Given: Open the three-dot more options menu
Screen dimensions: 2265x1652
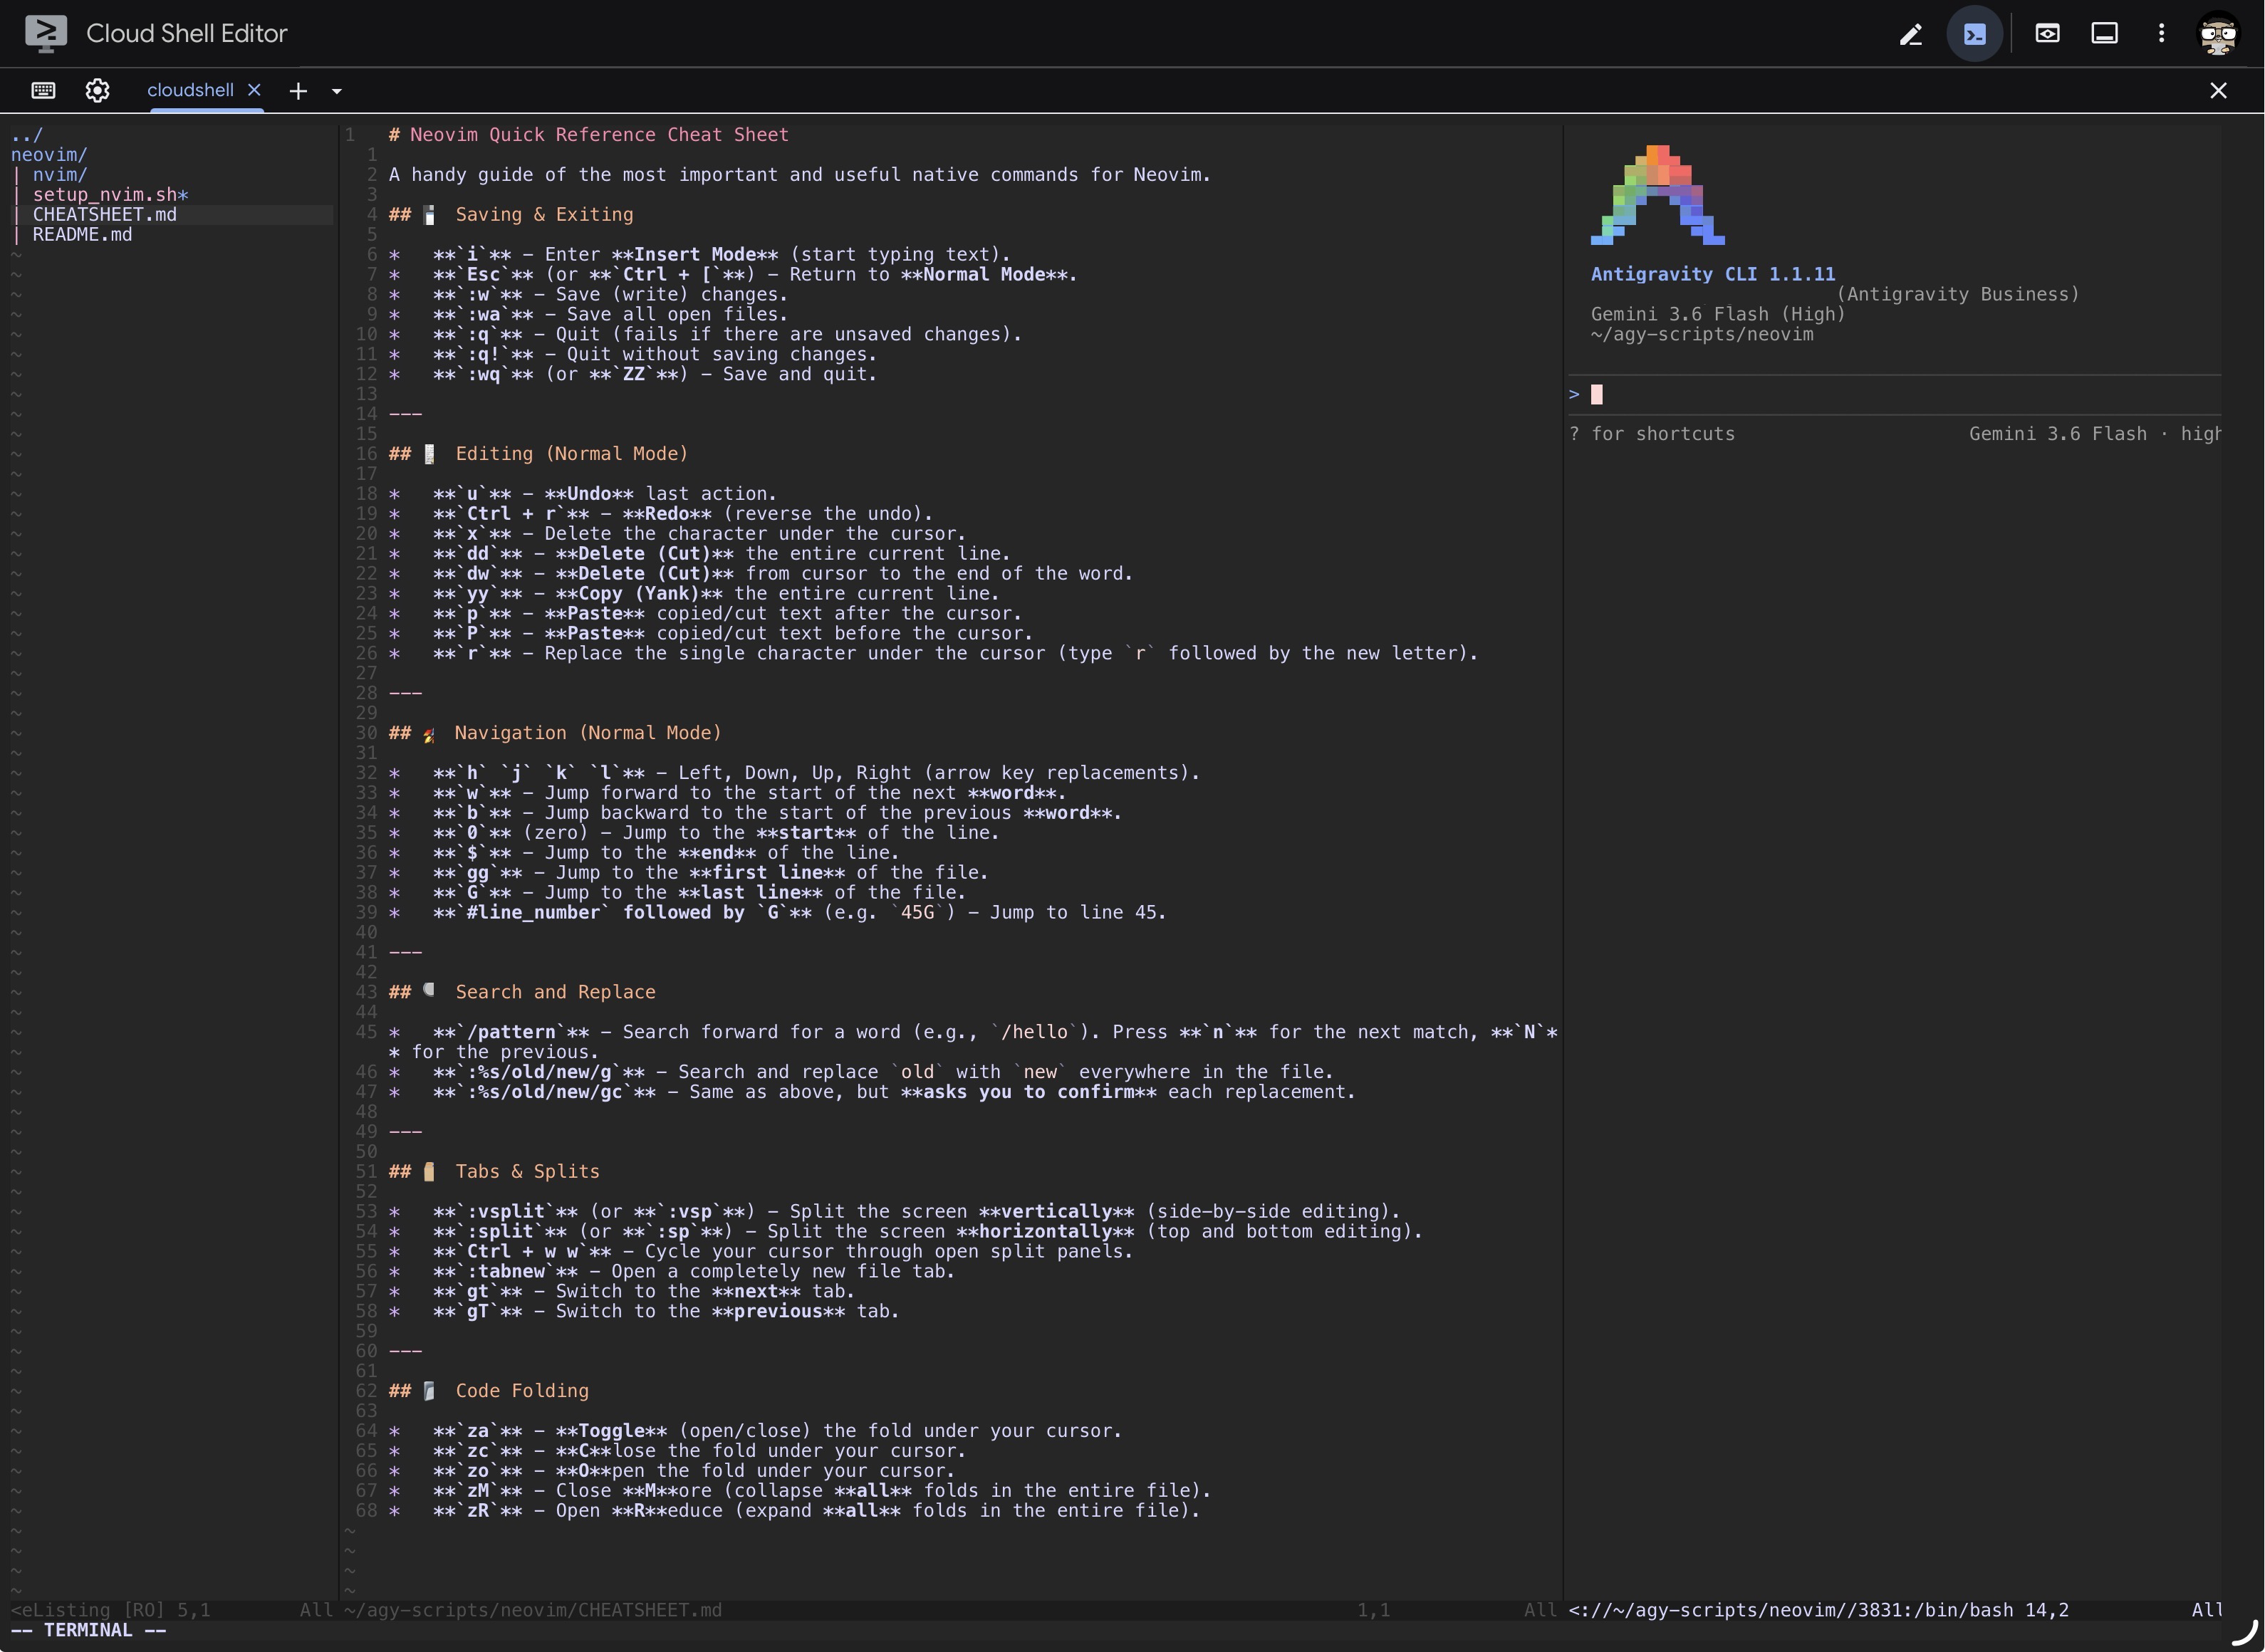Looking at the screenshot, I should [2161, 33].
